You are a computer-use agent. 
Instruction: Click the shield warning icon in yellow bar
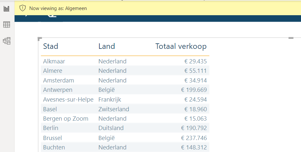tap(22, 8)
